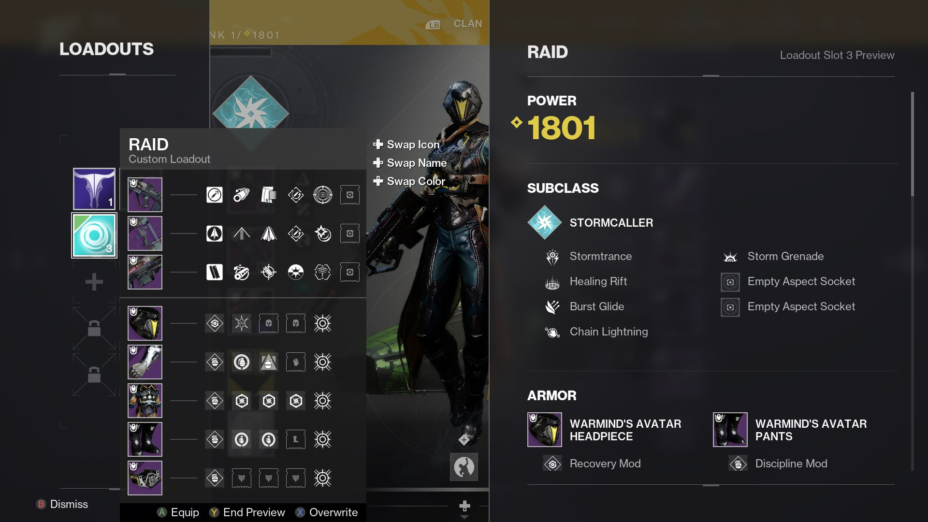Select the Burst Glide movement icon
The height and width of the screenshot is (522, 928).
click(x=552, y=306)
